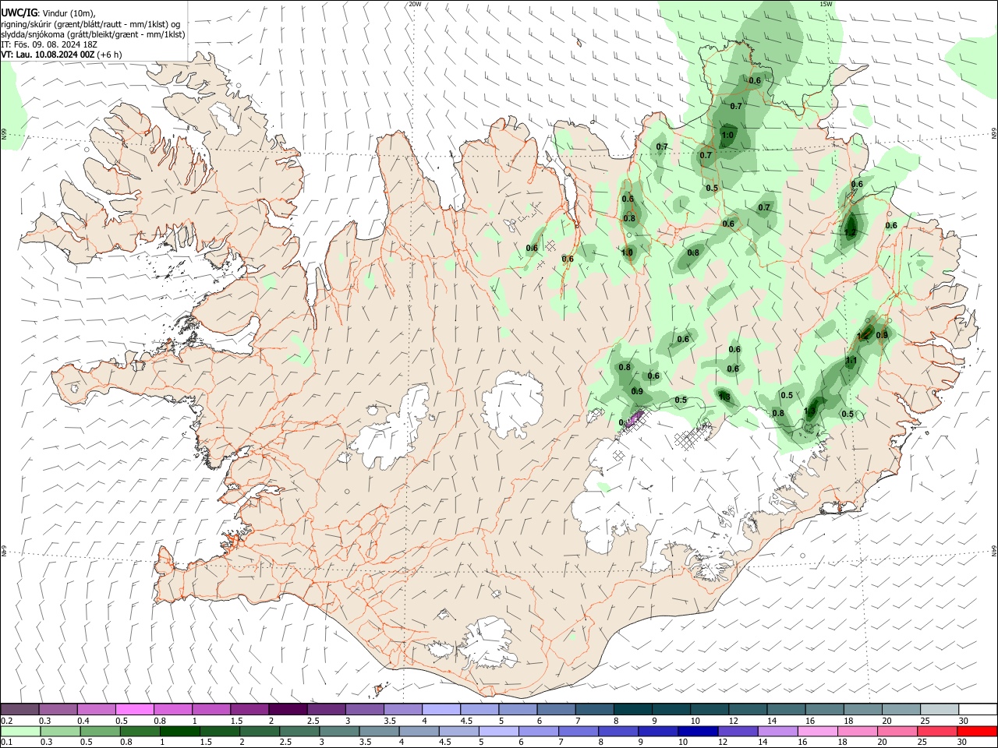Screen dimensions: 998x748
Task: Click the '0.1' label in the rain legend
Action: coord(6,743)
